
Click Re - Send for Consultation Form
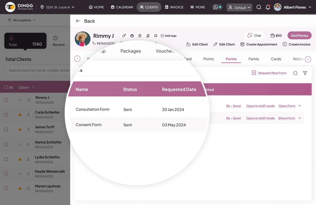point(233,106)
